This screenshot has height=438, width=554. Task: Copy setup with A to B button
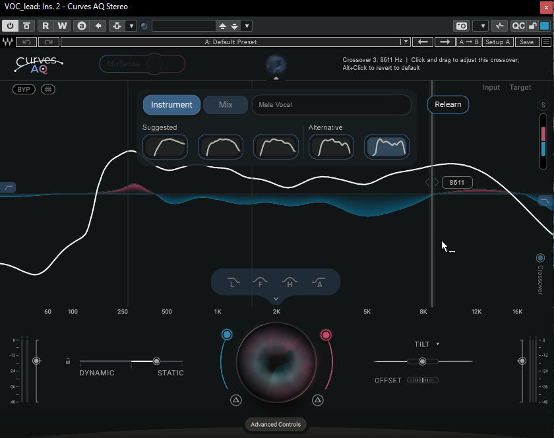pyautogui.click(x=468, y=42)
